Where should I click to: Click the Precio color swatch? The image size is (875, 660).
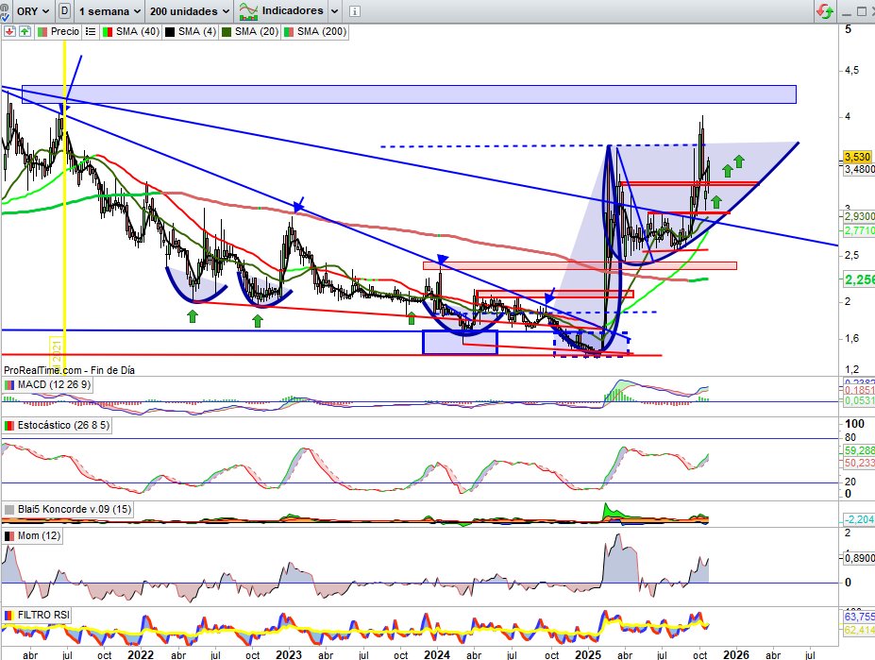coord(42,32)
